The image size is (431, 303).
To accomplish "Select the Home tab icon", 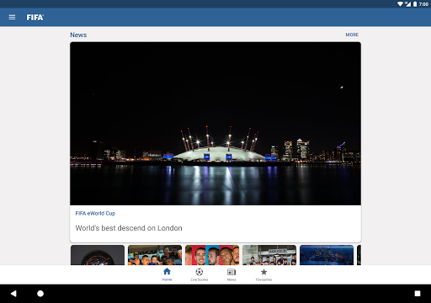I will pyautogui.click(x=167, y=271).
